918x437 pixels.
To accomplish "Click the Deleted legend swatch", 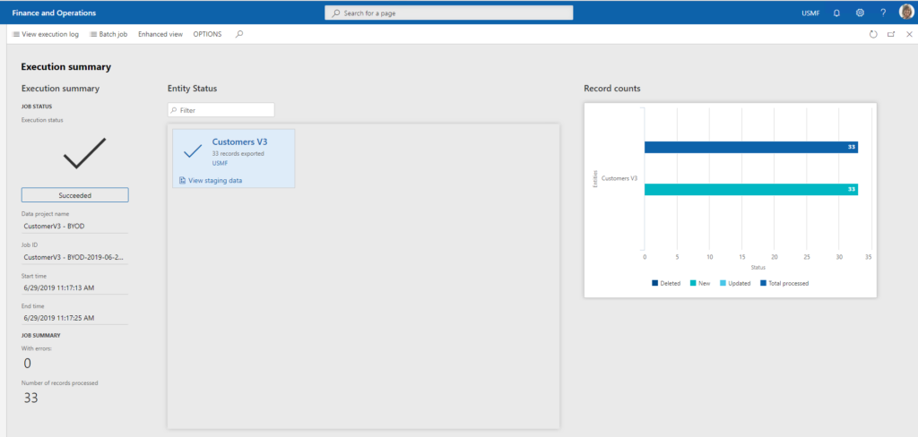I will pyautogui.click(x=654, y=283).
